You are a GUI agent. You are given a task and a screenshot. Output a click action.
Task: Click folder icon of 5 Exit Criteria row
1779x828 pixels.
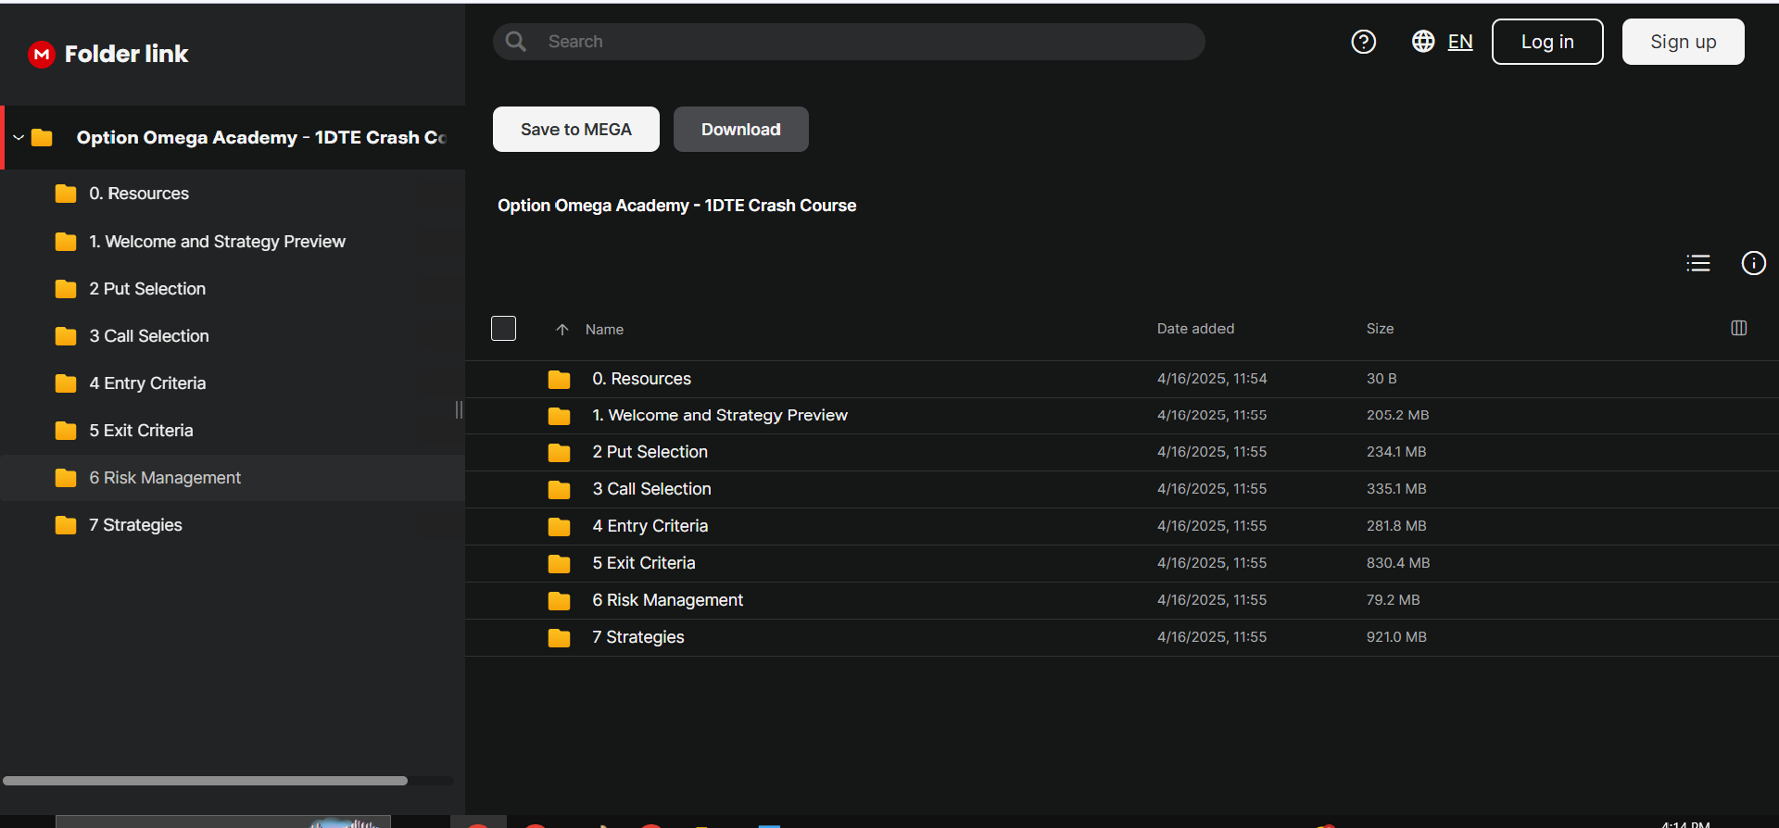pyautogui.click(x=559, y=564)
